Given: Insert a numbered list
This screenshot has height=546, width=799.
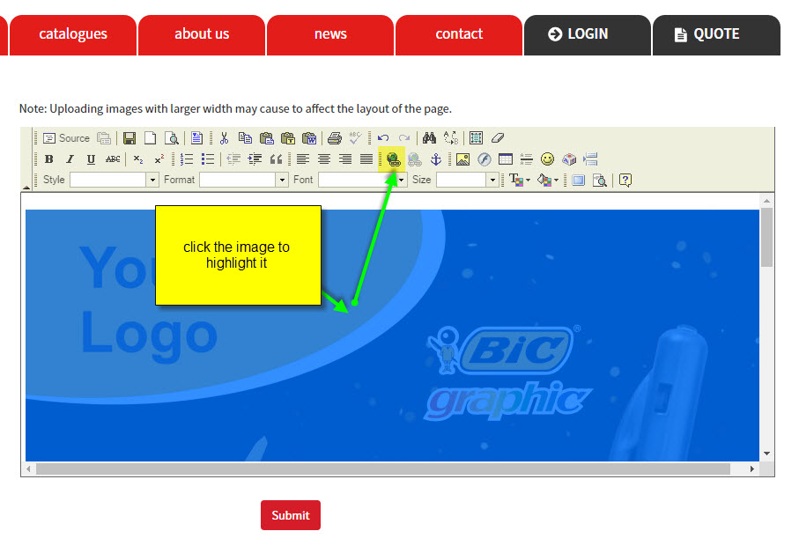Looking at the screenshot, I should (x=187, y=159).
